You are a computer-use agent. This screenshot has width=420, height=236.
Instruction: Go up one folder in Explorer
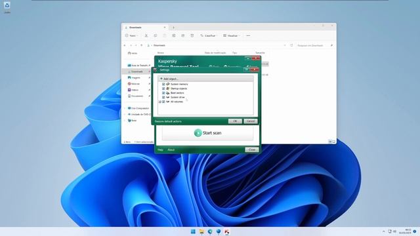click(x=142, y=45)
